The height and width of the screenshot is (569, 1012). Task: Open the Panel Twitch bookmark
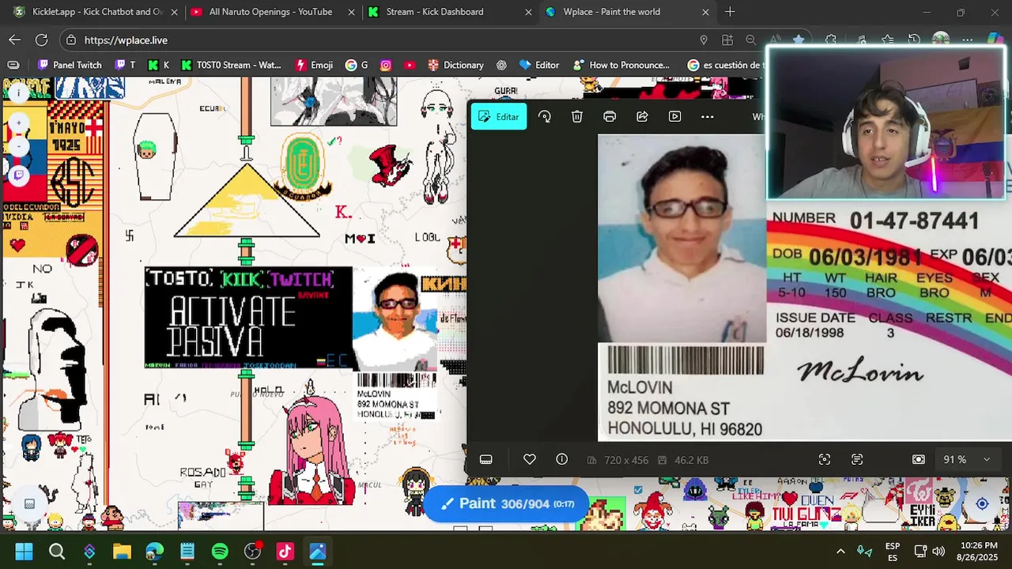(x=70, y=65)
